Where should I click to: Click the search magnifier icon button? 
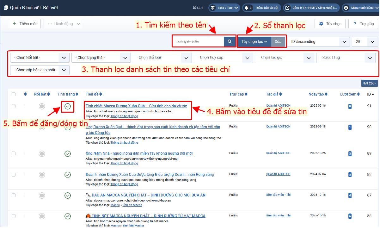click(230, 41)
